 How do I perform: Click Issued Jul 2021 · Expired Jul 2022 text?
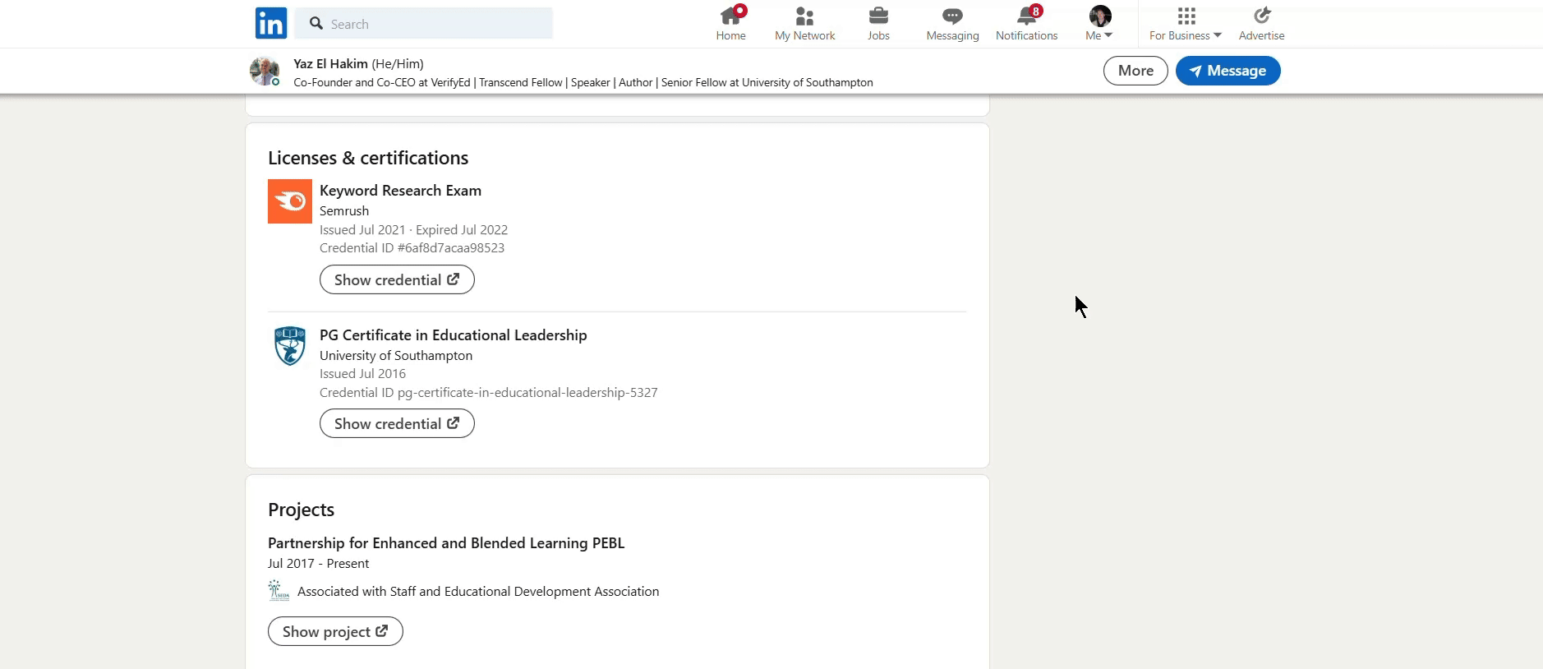(413, 230)
